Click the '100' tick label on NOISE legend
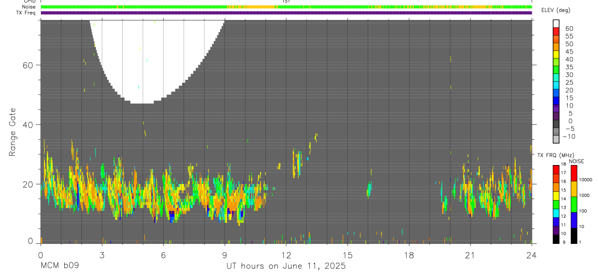Screen dimensions: 598x276 [x=583, y=211]
